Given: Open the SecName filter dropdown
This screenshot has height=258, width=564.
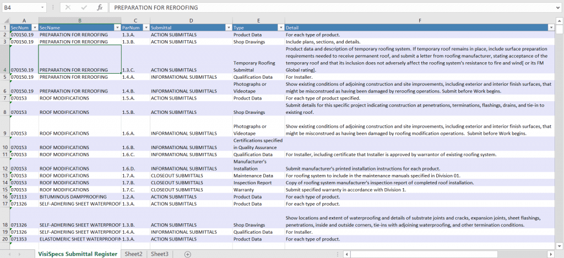Looking at the screenshot, I should coord(117,28).
